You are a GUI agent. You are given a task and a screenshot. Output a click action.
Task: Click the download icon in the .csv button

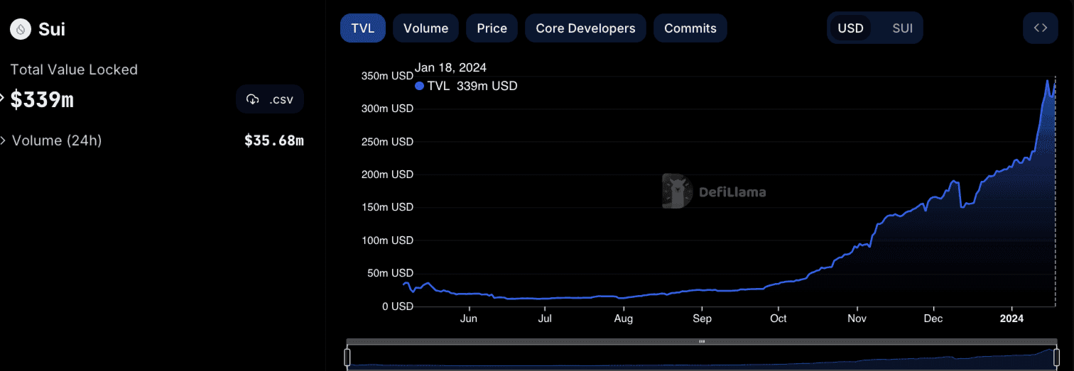click(x=252, y=99)
